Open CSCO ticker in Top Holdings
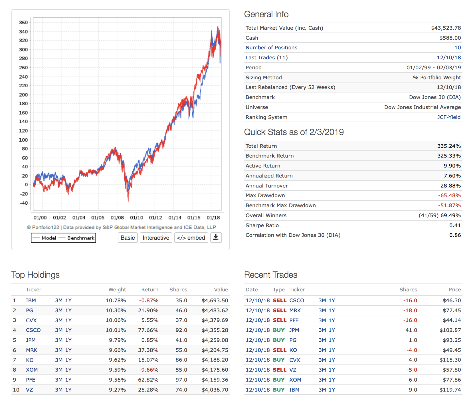473x399 pixels. pos(33,330)
